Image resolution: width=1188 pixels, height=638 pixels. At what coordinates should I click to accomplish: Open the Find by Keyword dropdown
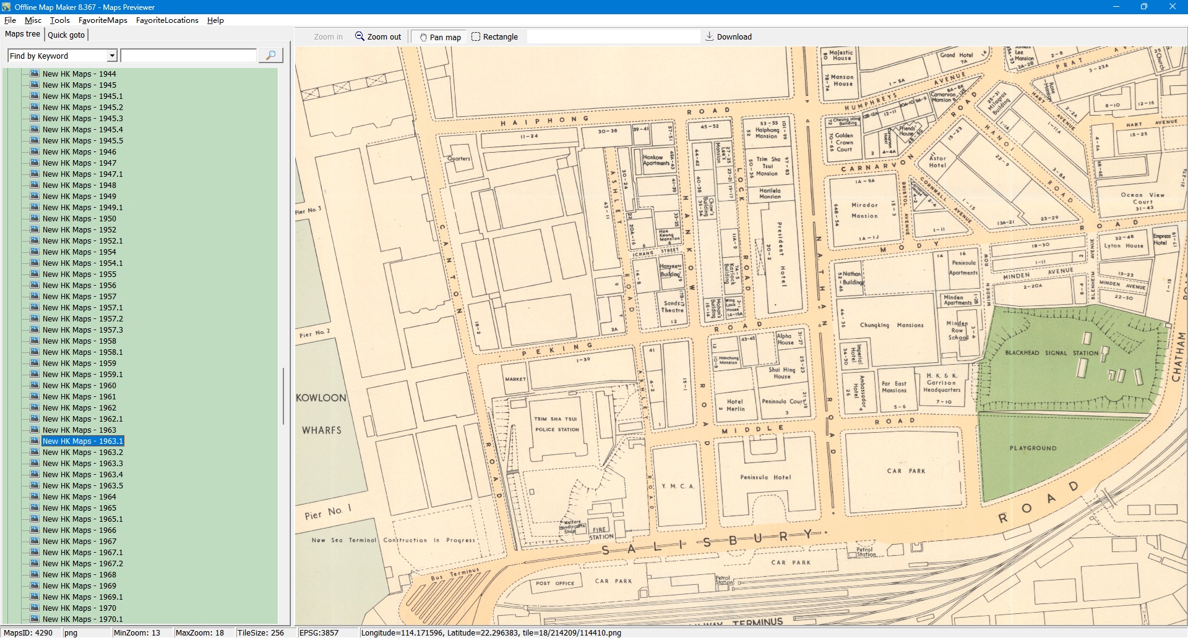click(112, 56)
